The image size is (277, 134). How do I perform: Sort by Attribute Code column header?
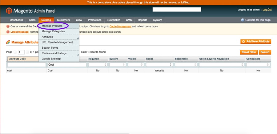(x=18, y=59)
